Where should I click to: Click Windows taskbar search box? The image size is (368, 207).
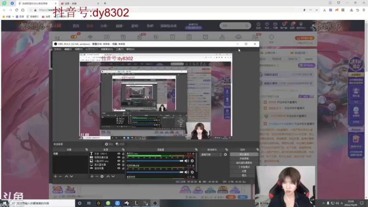coord(42,203)
